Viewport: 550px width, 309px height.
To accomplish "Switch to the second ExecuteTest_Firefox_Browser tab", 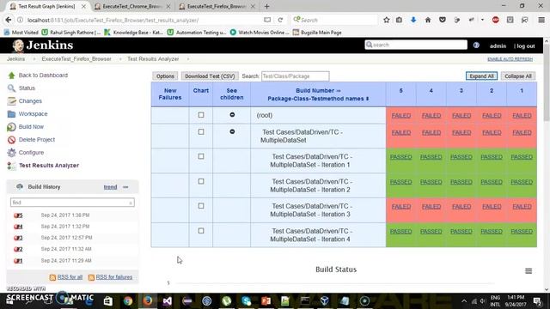I will click(217, 6).
